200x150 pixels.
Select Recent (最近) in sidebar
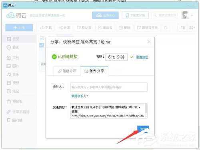(19, 47)
